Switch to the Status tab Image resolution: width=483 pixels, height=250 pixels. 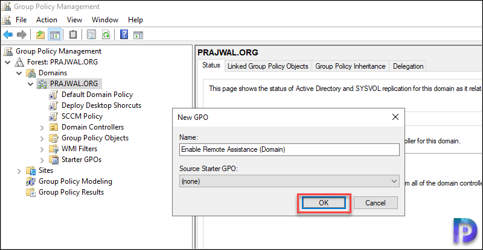pyautogui.click(x=211, y=65)
